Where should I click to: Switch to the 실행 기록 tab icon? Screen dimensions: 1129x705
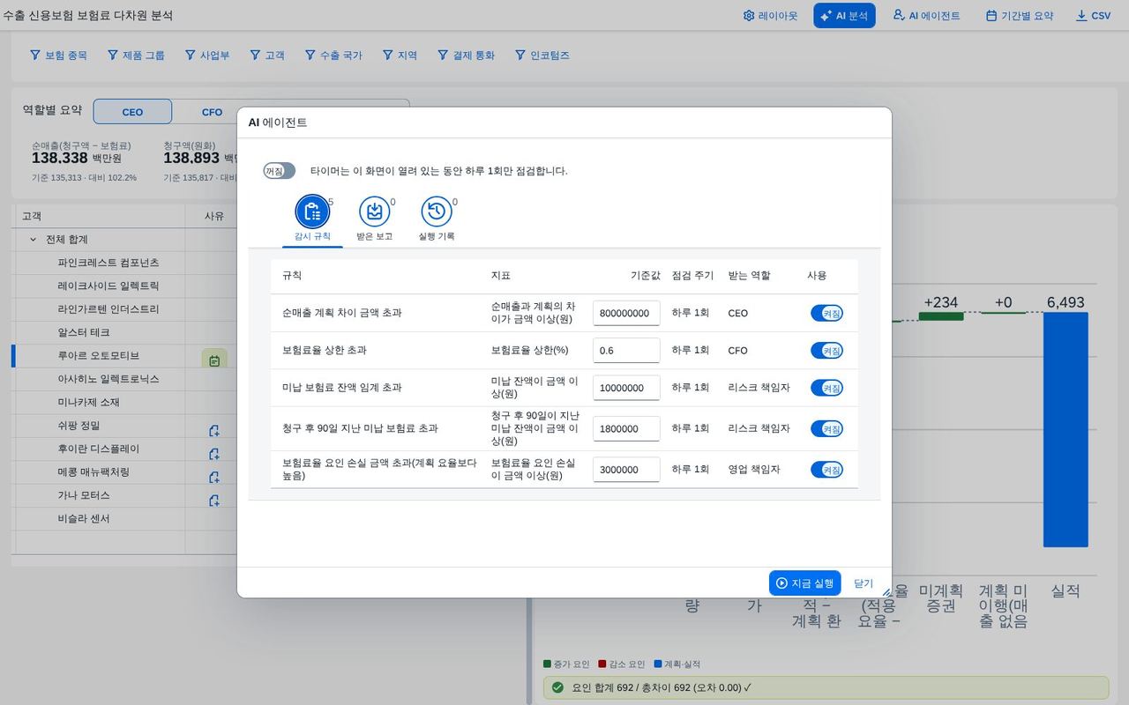pos(437,211)
